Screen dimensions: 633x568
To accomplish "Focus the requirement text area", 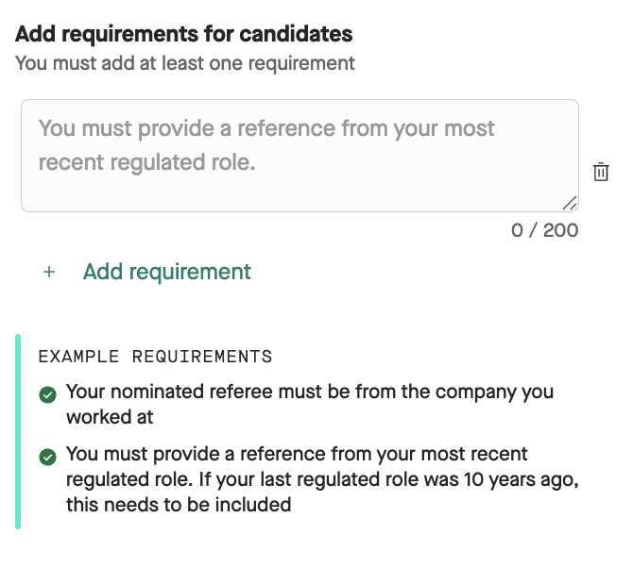I will [299, 156].
